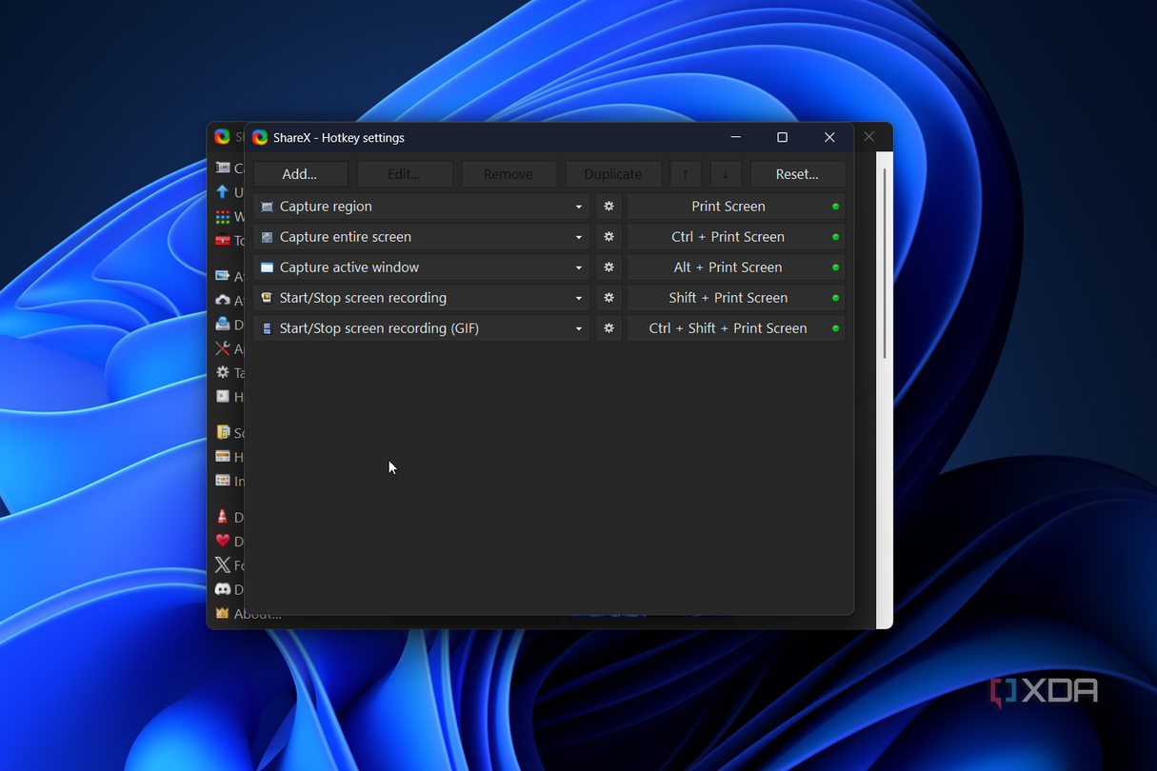Click the Discord icon in main window

click(x=223, y=589)
